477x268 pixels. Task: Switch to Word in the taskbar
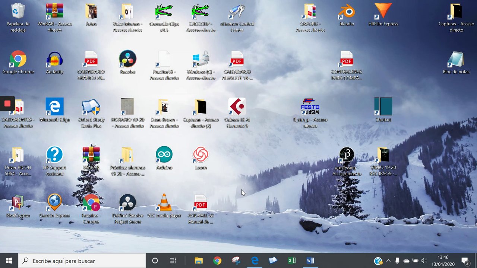click(310, 261)
